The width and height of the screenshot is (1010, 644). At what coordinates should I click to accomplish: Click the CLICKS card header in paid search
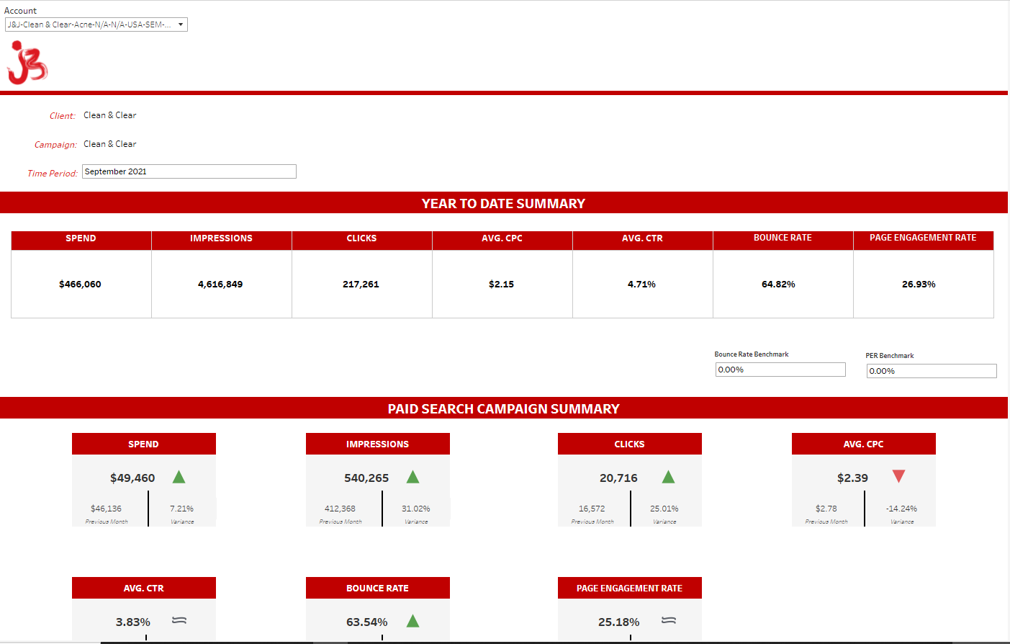pos(630,444)
